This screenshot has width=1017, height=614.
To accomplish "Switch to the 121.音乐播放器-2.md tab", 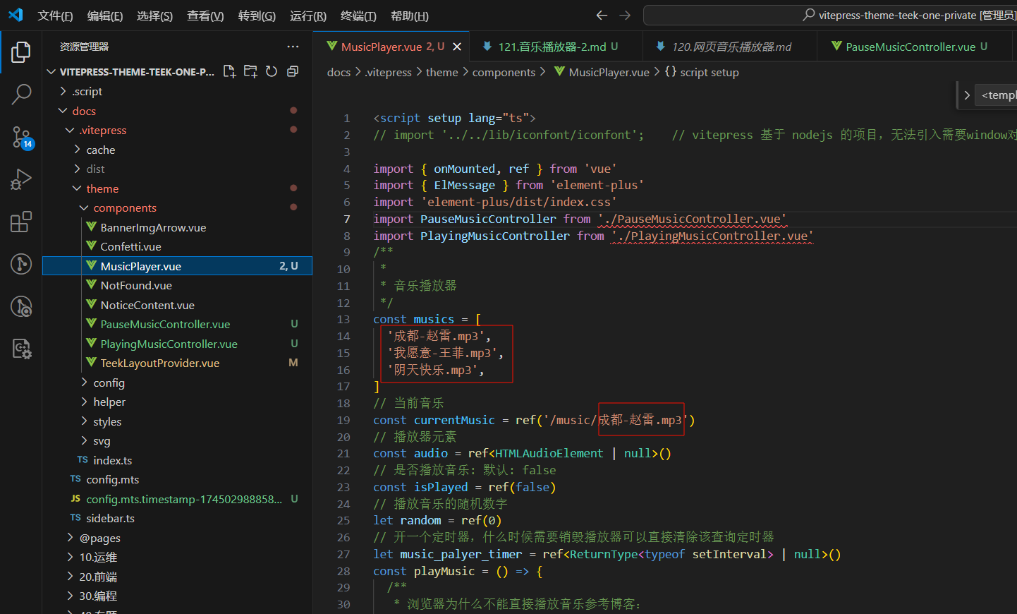I will pyautogui.click(x=556, y=47).
